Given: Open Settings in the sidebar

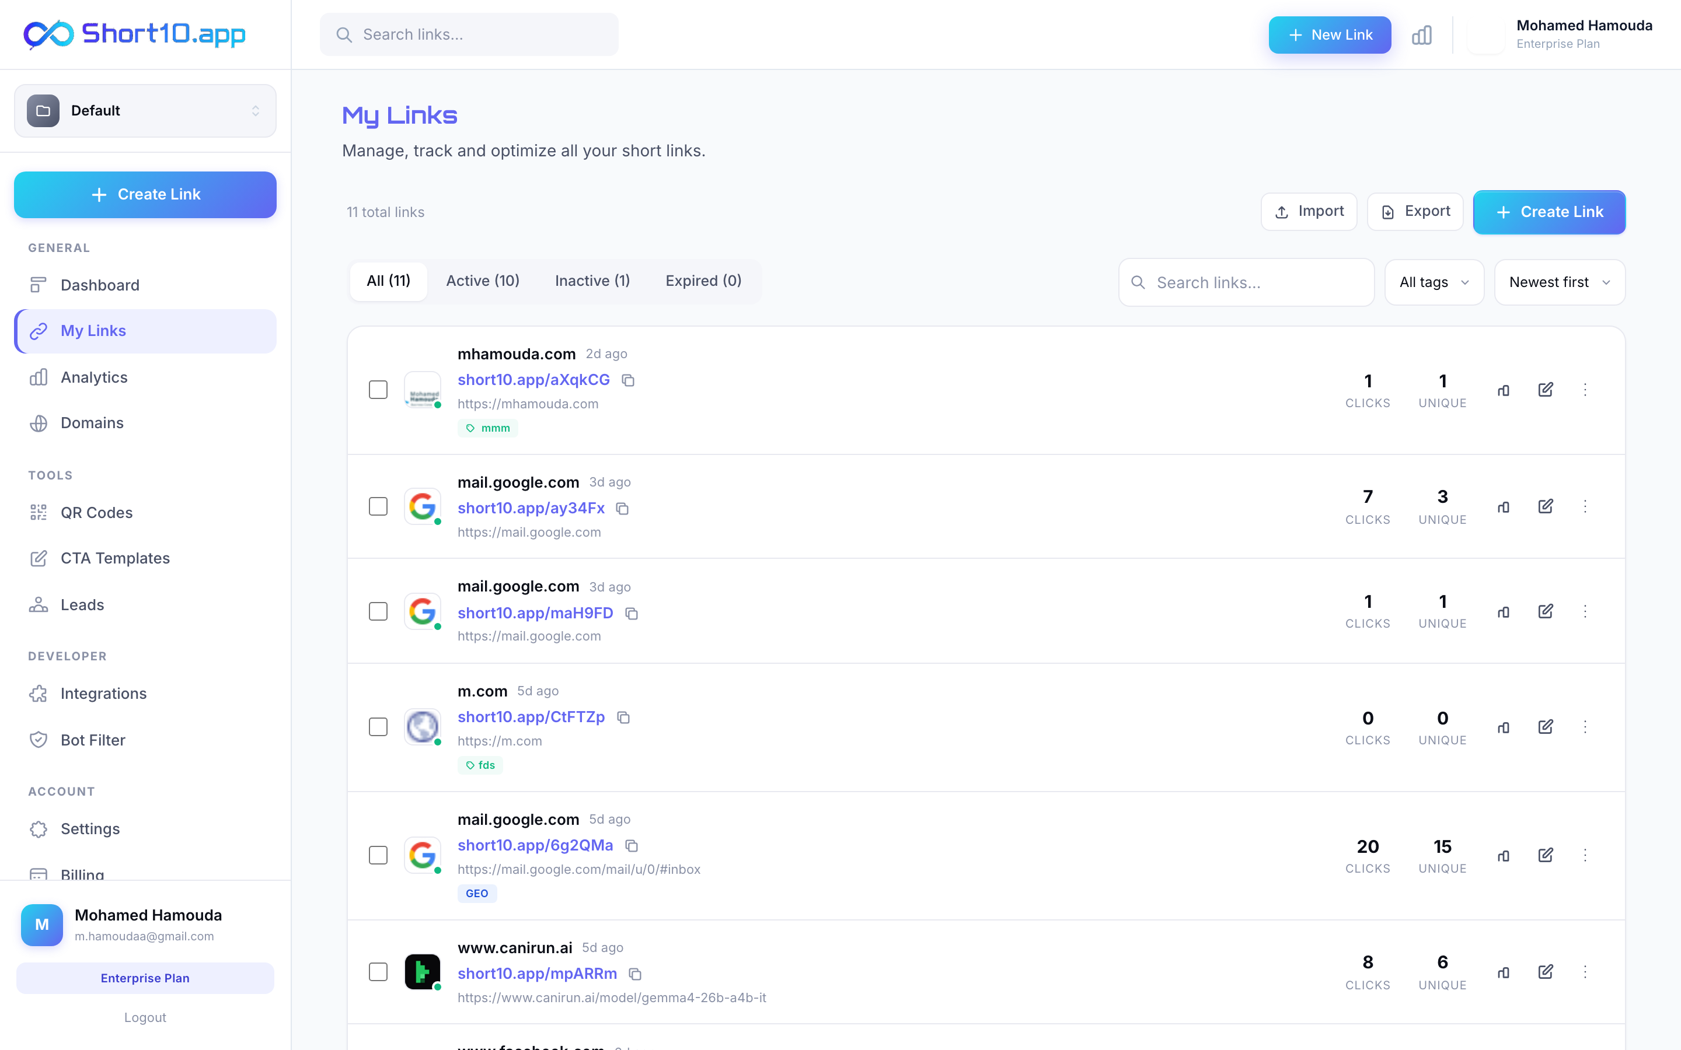Looking at the screenshot, I should [145, 829].
